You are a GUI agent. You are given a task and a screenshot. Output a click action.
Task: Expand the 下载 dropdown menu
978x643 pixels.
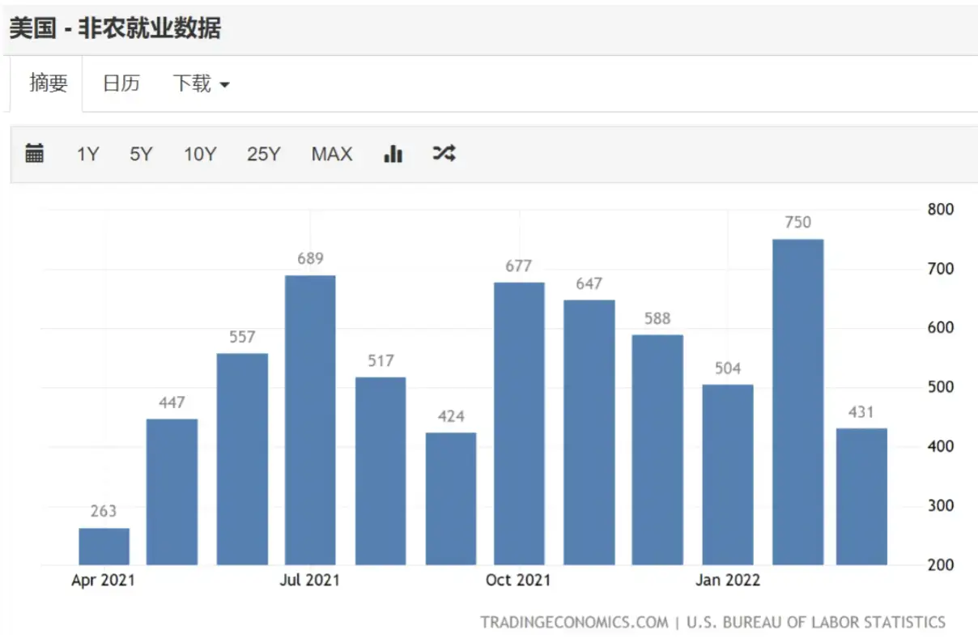(201, 83)
